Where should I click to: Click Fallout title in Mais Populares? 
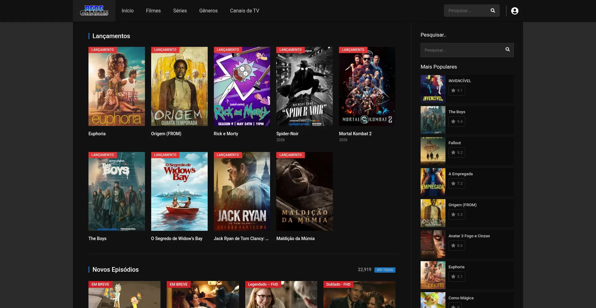pyautogui.click(x=454, y=143)
